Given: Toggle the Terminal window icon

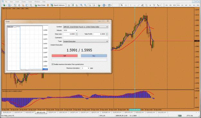Looking at the screenshot, I should 27,5.
